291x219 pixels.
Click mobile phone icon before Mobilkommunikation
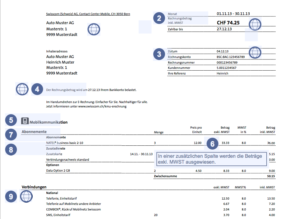pos(25,121)
